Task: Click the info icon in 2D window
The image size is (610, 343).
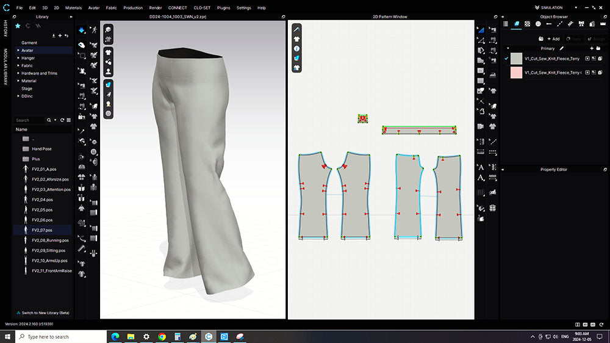Action: (x=296, y=48)
